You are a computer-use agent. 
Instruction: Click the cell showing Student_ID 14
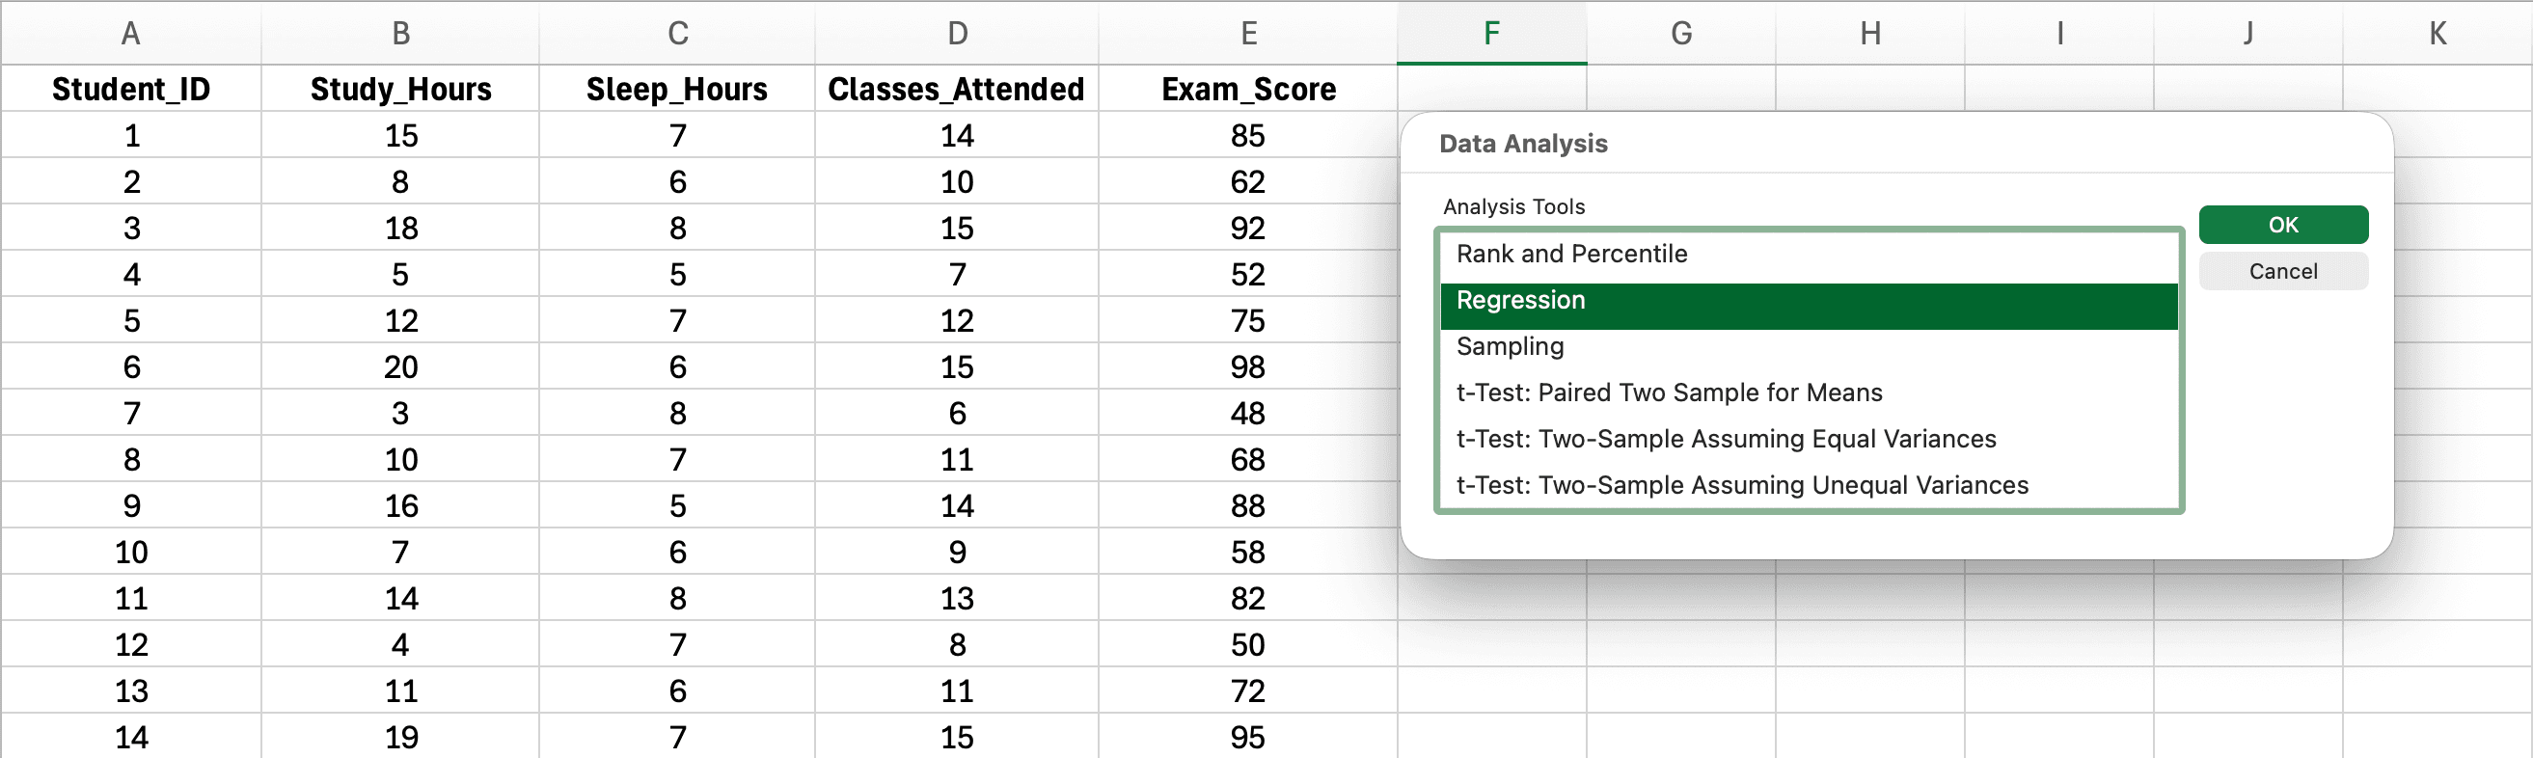point(131,737)
